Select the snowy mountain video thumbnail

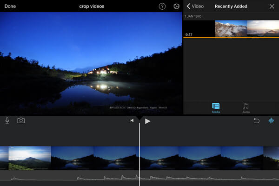point(231,29)
